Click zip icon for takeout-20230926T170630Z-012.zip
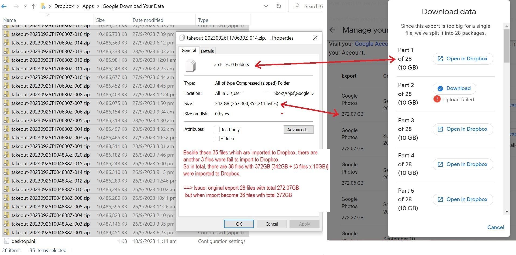 tap(6, 60)
